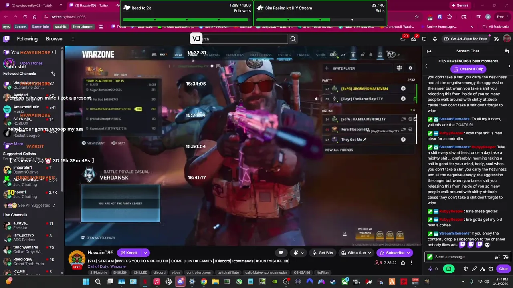Screen dimensions: 513x288
Task: Open the Following navigation item
Action: [x=27, y=39]
